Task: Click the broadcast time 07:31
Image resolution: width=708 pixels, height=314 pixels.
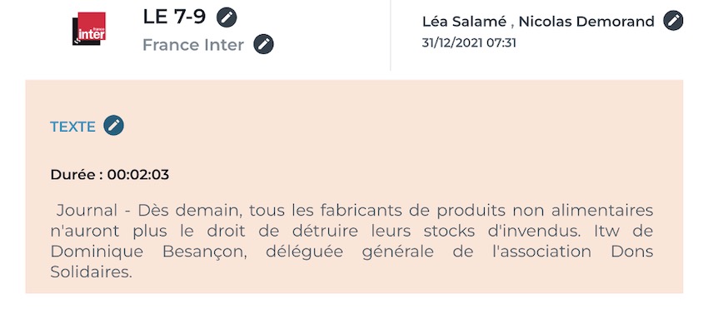Action: 501,43
